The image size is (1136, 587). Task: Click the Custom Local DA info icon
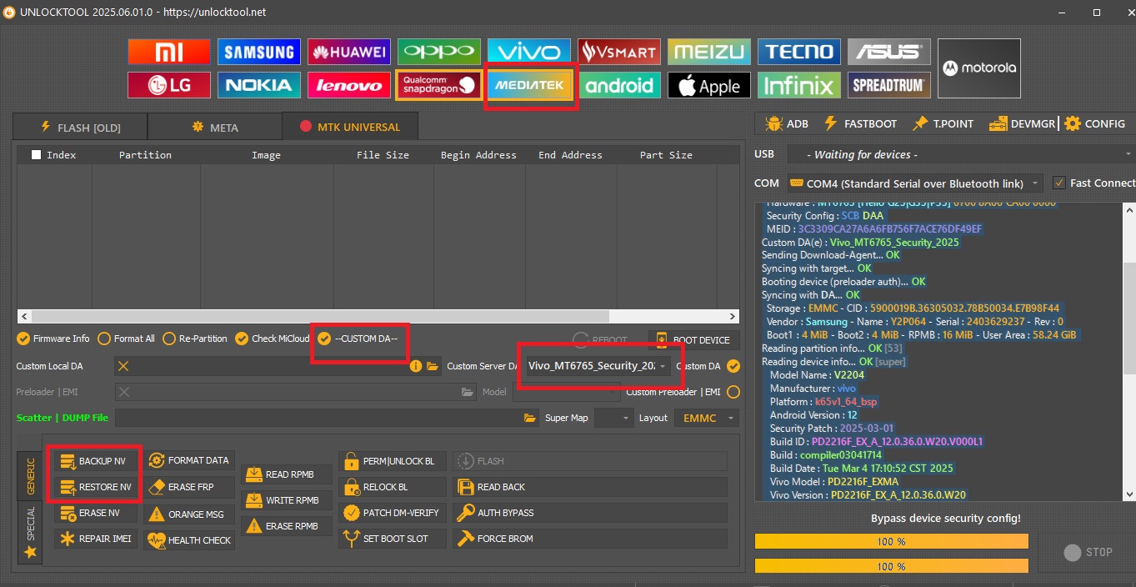(x=416, y=366)
